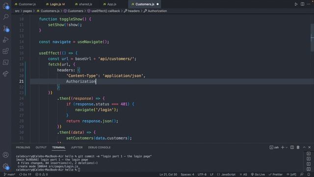The image size is (314, 177).
Task: Open editor more actions ellipsis
Action: click(x=309, y=4)
